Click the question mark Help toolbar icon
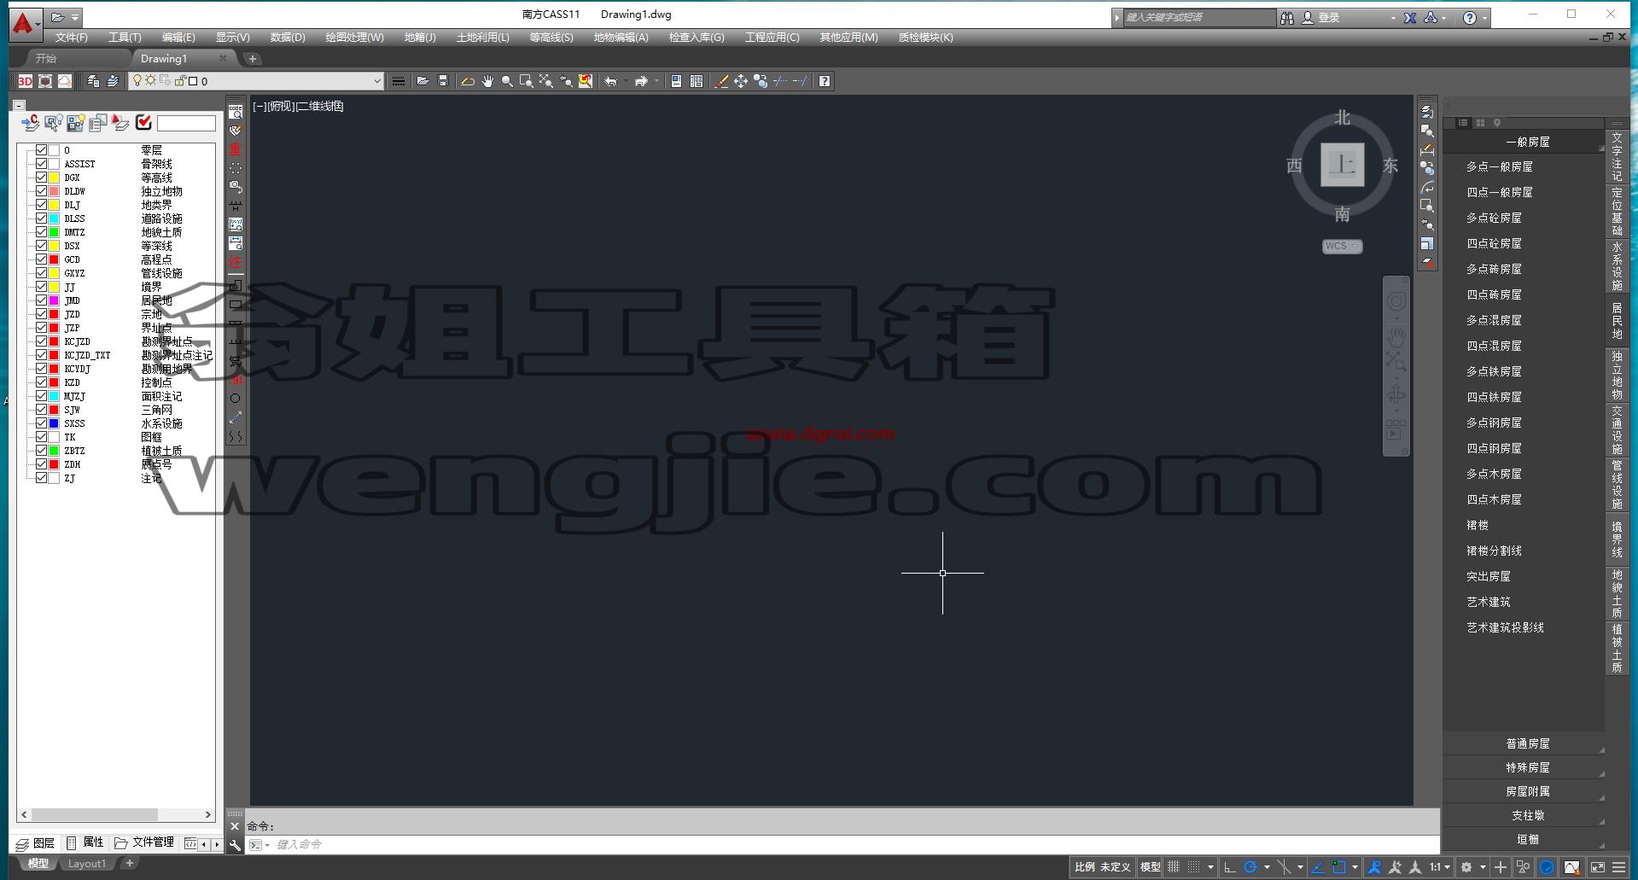Screen dimensions: 1638x880 [825, 81]
